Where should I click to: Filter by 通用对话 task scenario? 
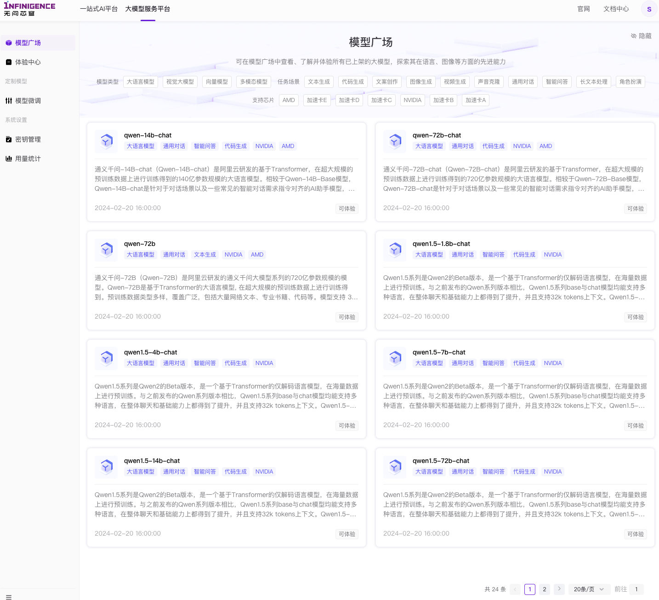523,82
